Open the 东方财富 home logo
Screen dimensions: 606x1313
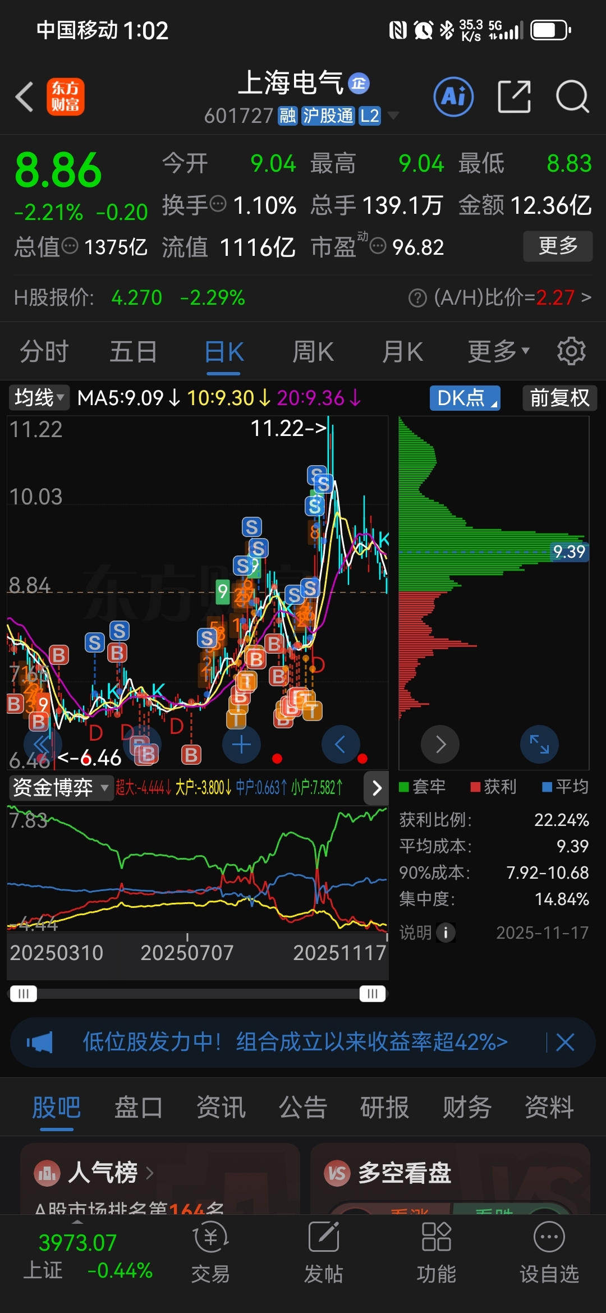point(65,97)
